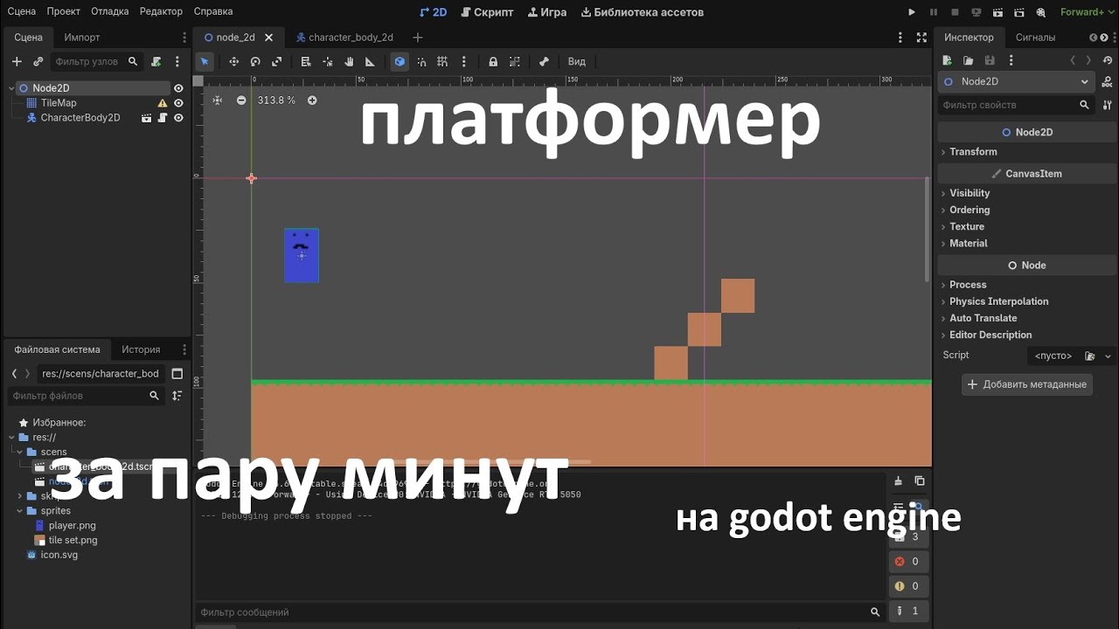Image resolution: width=1119 pixels, height=629 pixels.
Task: Open CharacterBody2D attached script icon
Action: 163,118
